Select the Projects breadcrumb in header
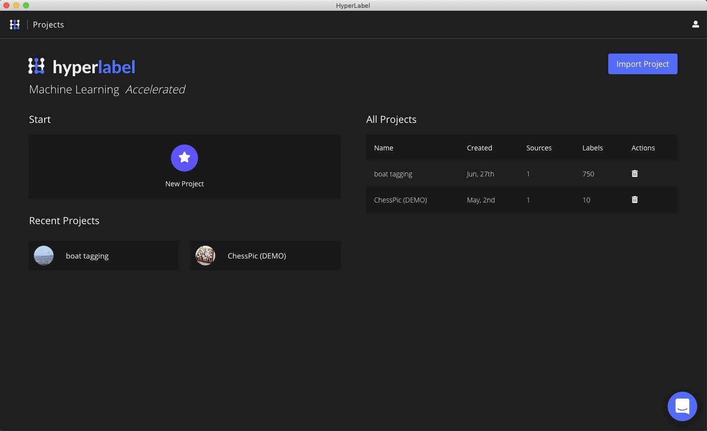This screenshot has width=707, height=431. 48,25
